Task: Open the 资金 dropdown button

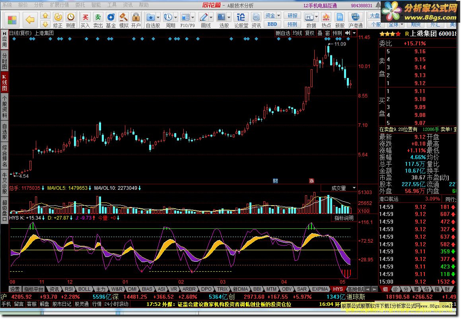Action: [x=272, y=15]
